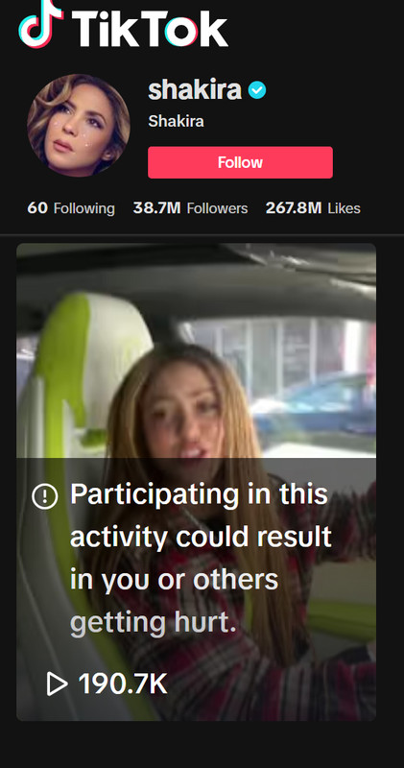Viewport: 404px width, 768px height.
Task: Select the Shakira display name below the username
Action: click(176, 121)
